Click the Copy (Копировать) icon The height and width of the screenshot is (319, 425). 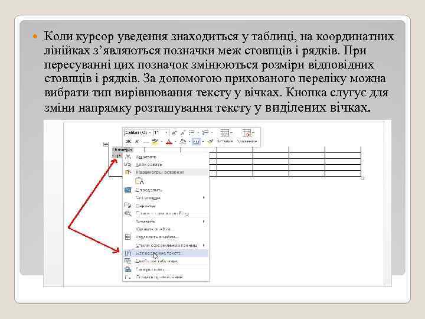(x=127, y=164)
